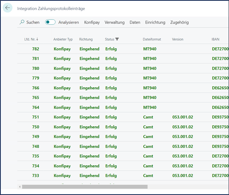Select the IBAN column header
229x195 pixels.
215,39
